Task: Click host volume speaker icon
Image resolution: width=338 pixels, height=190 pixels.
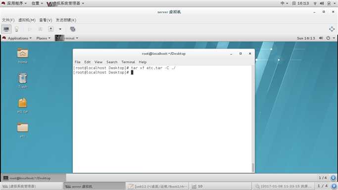Action: point(322,3)
